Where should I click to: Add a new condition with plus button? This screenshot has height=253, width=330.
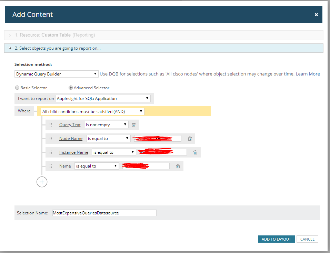(x=42, y=182)
